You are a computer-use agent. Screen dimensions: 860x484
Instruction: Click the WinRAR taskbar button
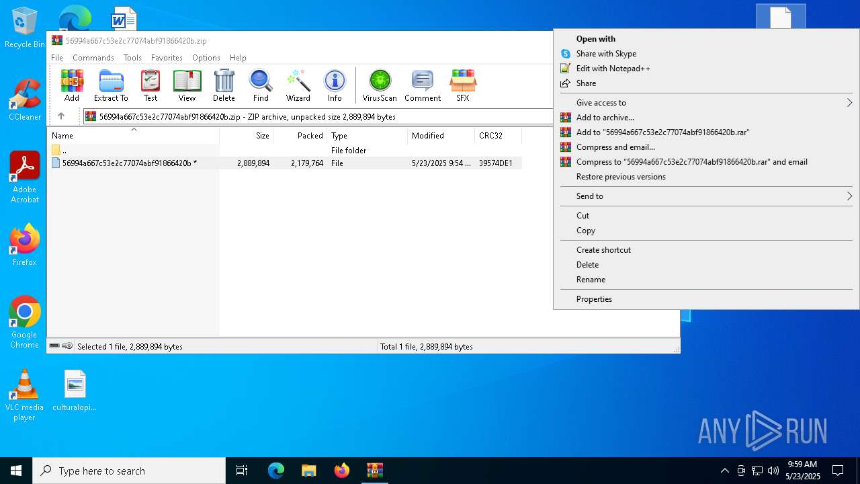coord(375,471)
